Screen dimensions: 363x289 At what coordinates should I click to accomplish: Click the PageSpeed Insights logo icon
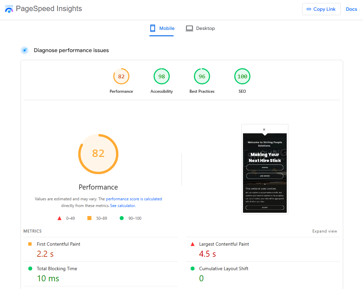pyautogui.click(x=9, y=9)
